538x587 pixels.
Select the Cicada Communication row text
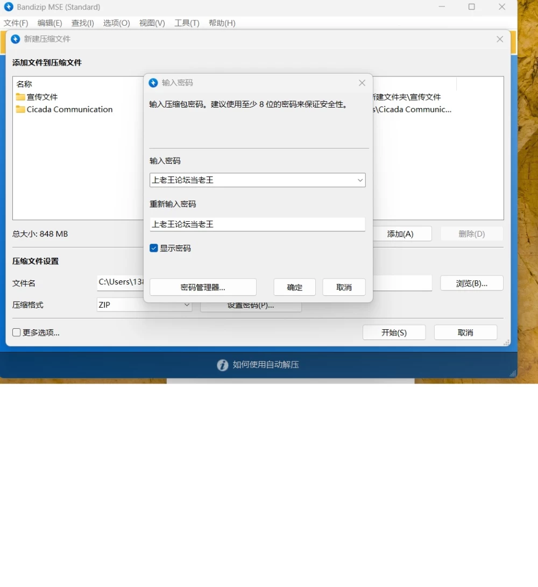click(69, 109)
